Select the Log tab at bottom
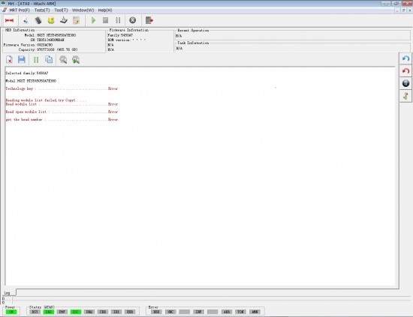The image size is (413, 317). (8, 292)
